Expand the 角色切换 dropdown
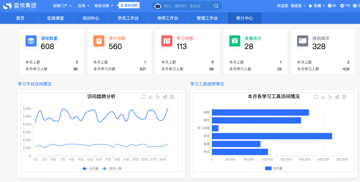The image size is (360, 182). 104,6
